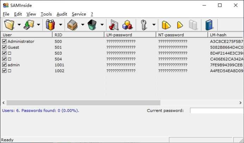Open the wrench settings icon

tap(144, 25)
